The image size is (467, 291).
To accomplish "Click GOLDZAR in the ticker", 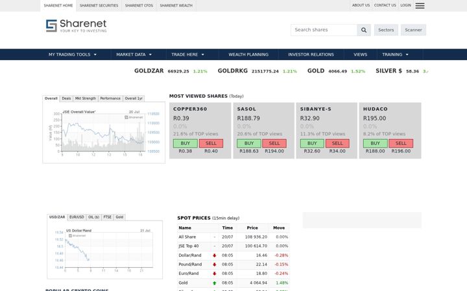I will click(149, 71).
